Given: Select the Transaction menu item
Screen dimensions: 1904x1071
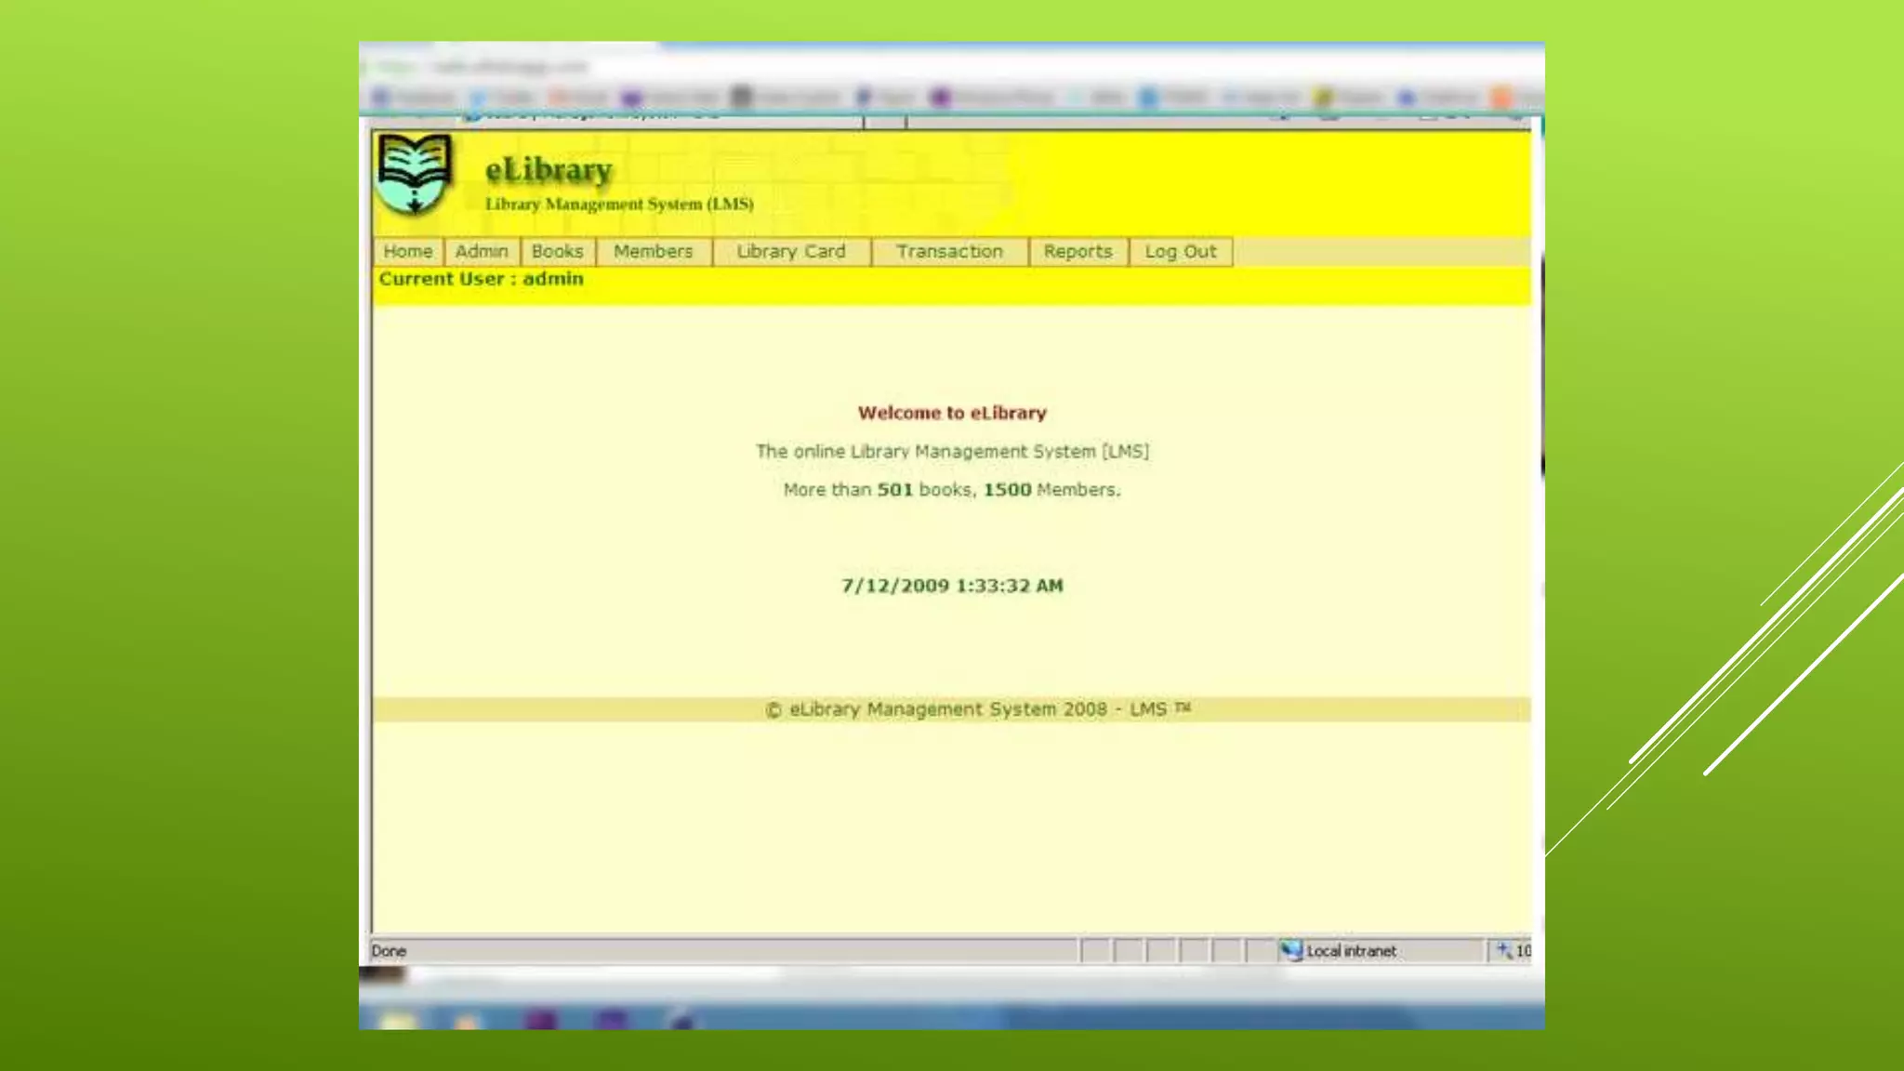Looking at the screenshot, I should click(949, 252).
